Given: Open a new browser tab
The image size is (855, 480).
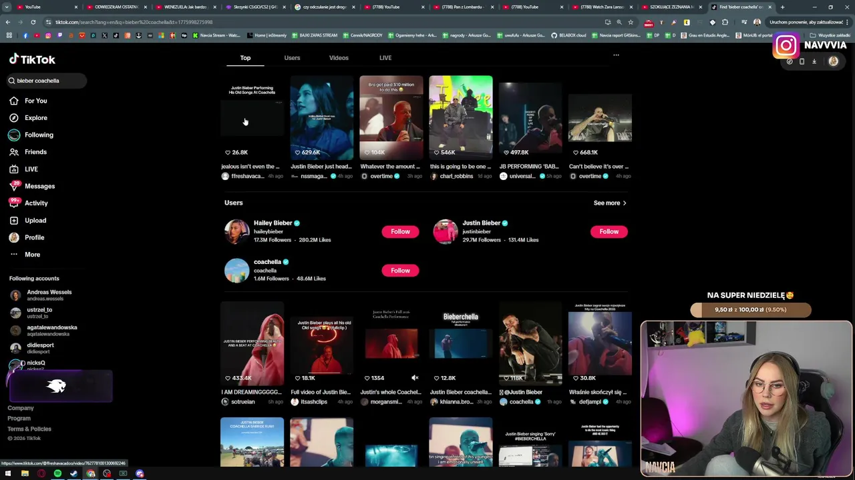Looking at the screenshot, I should click(x=783, y=7).
